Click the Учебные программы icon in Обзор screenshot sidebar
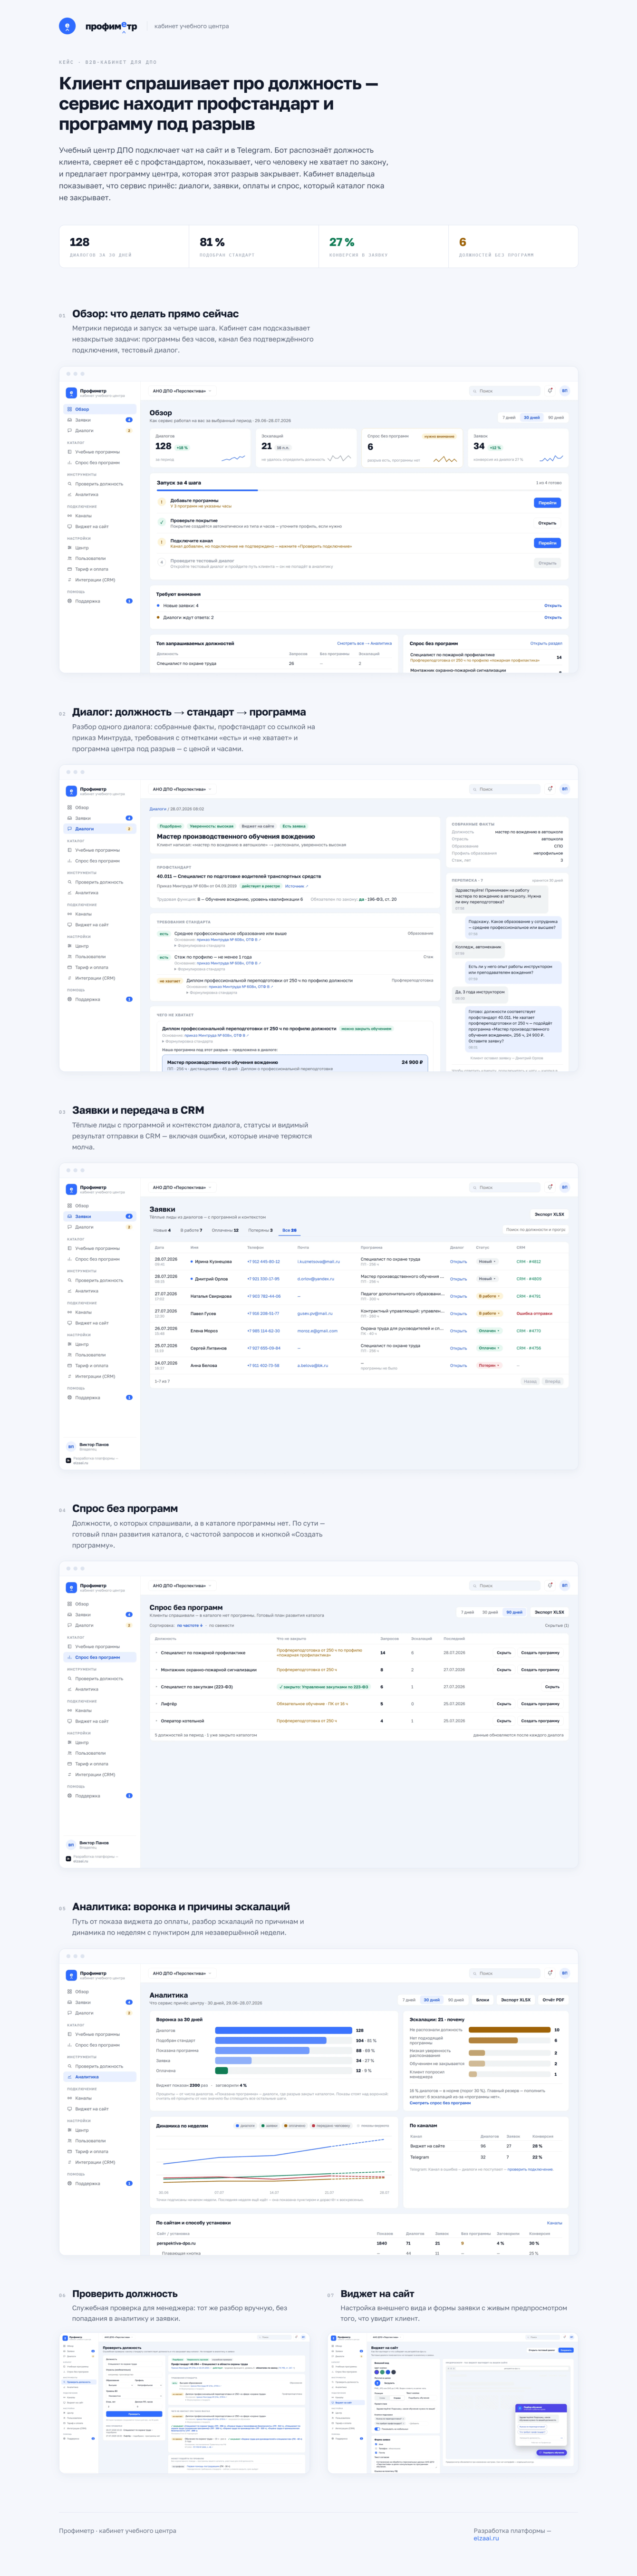The image size is (637, 2576). coord(70,452)
